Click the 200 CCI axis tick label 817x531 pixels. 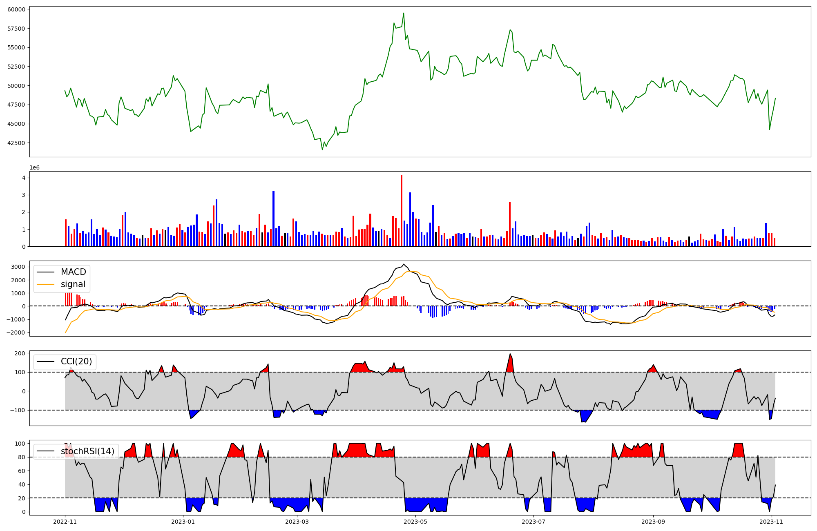tap(20, 353)
